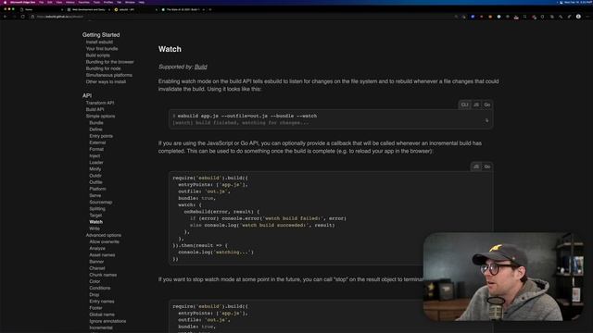Select Go tab on onRebuild code example
Image resolution: width=593 pixels, height=333 pixels.
(487, 166)
